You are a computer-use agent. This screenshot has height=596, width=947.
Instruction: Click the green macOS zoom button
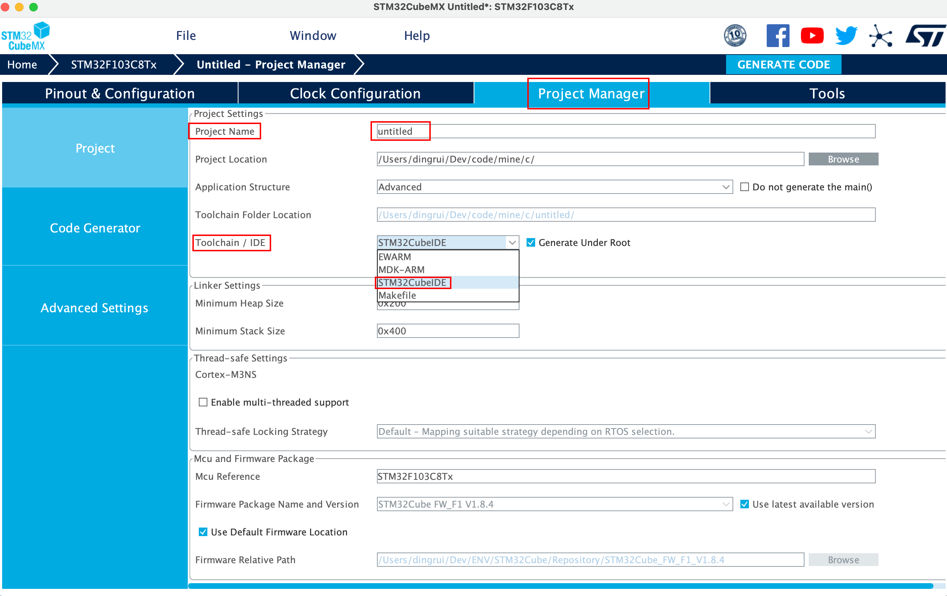(34, 7)
